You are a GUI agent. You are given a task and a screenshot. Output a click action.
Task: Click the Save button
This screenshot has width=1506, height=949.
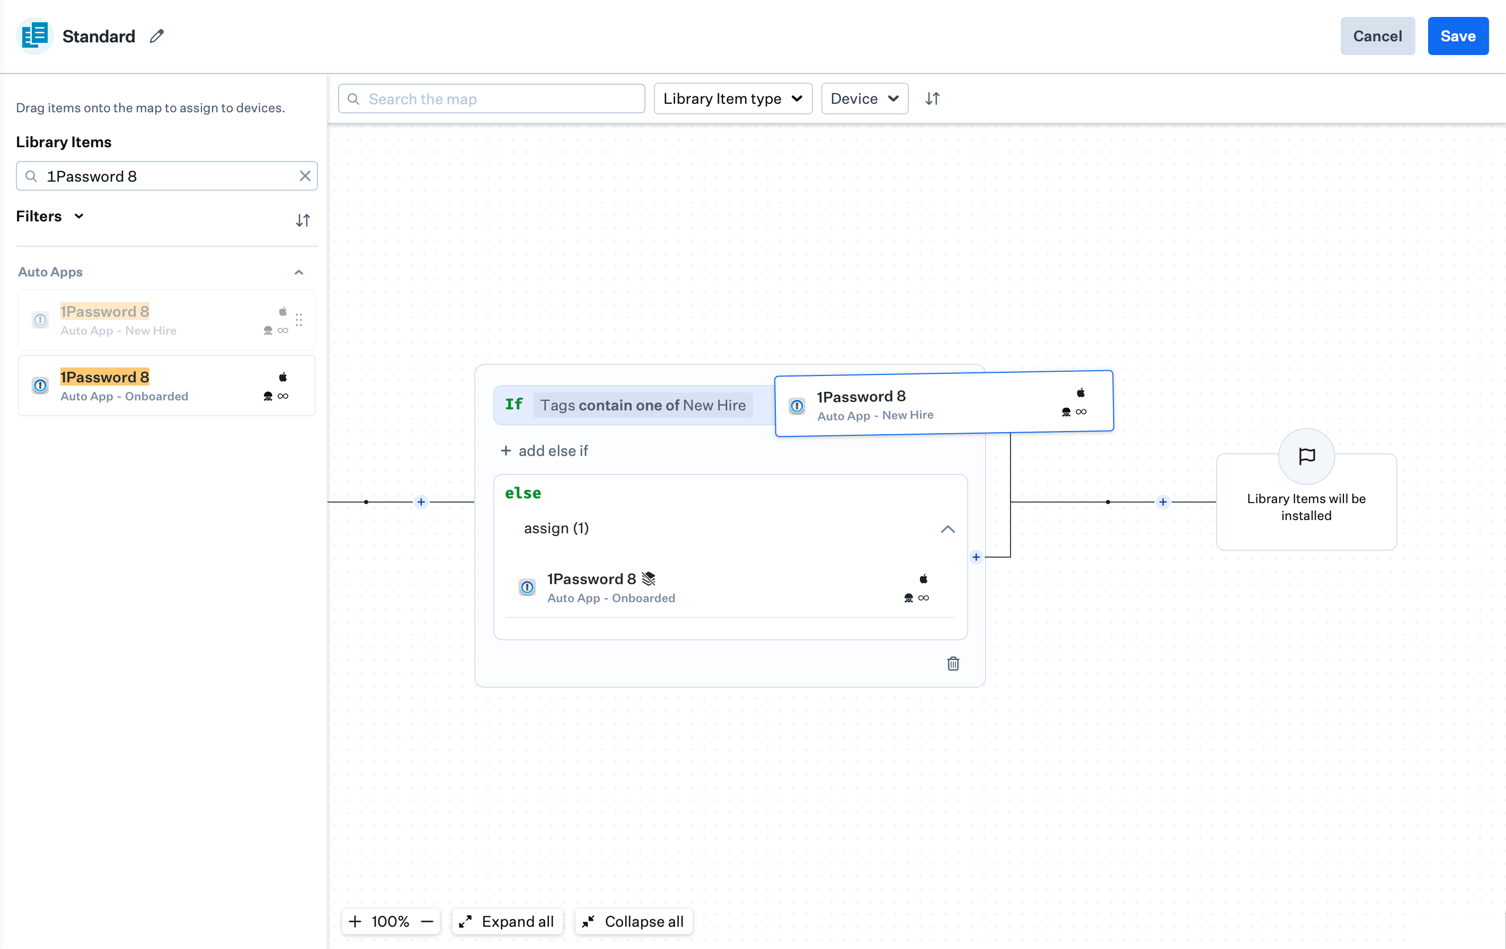(1457, 36)
